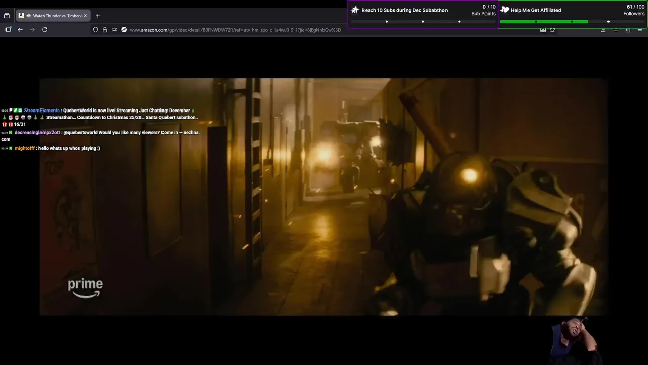Viewport: 648px width, 365px height.
Task: Click the "hello whats up whos playing :)" message
Action: 69,148
